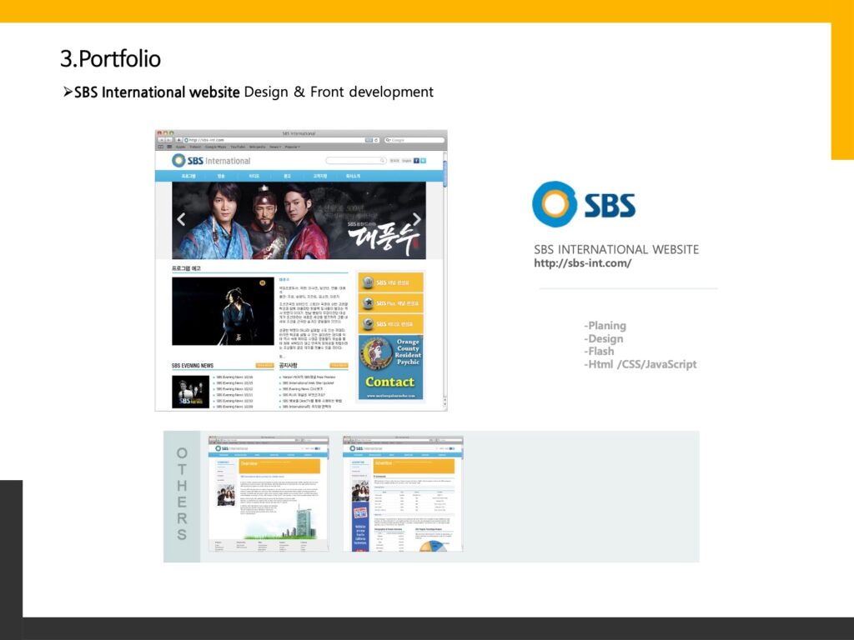Click the Facebook icon in site header
Viewport: 854px width, 640px height.
pyautogui.click(x=416, y=160)
